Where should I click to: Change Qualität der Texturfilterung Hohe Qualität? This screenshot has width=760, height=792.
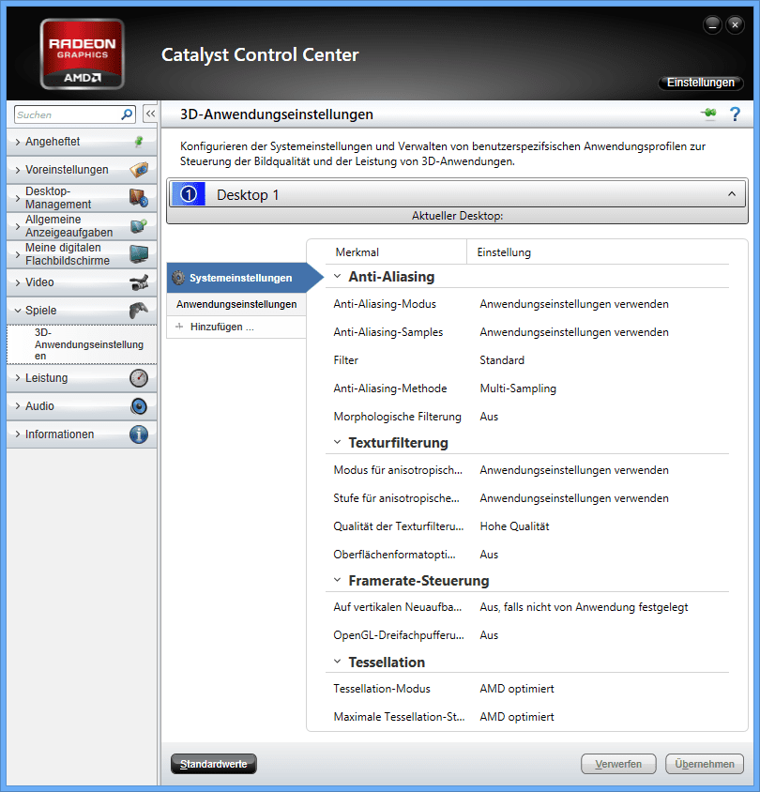pyautogui.click(x=514, y=526)
